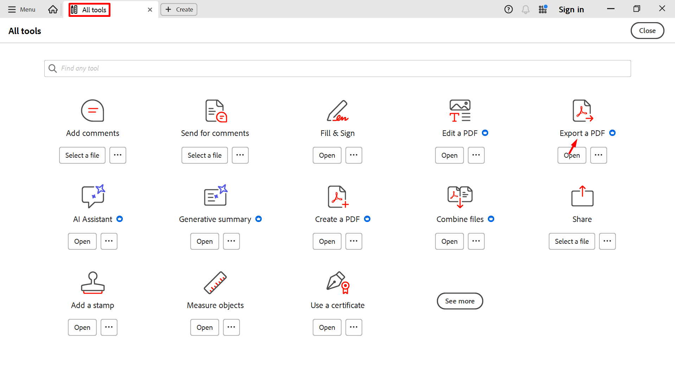Click Sign in
675x379 pixels.
(571, 9)
